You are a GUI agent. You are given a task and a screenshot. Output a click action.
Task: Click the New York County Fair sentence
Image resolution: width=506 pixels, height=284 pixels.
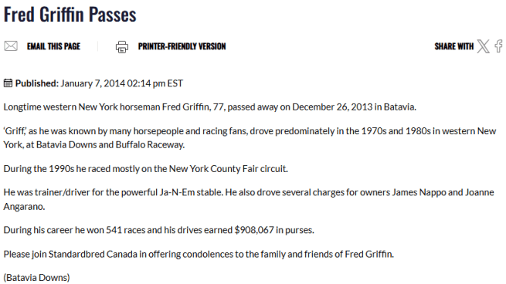(145, 168)
